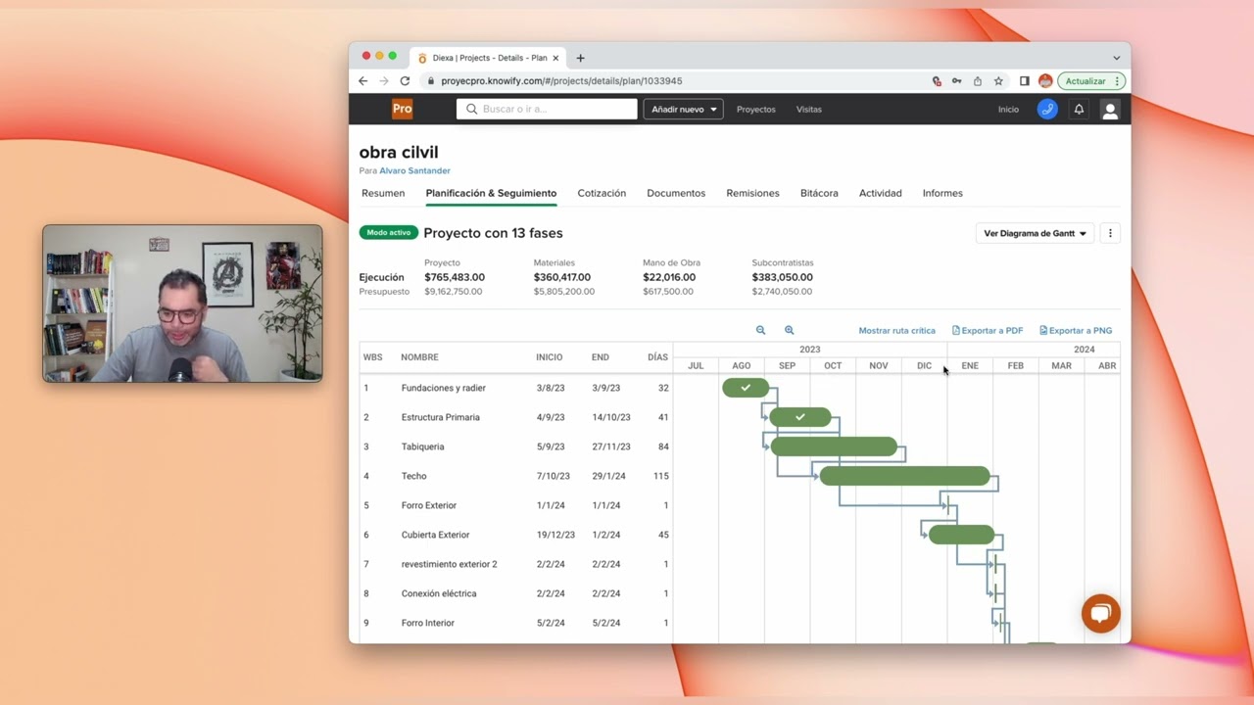Select the Planificación & Seguimiento tab
The image size is (1254, 705).
[x=491, y=193]
